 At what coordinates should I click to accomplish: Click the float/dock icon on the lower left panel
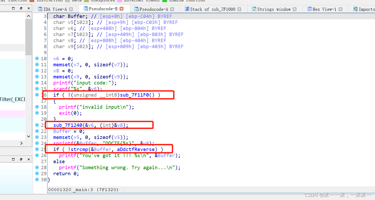pyautogui.click(x=21, y=159)
